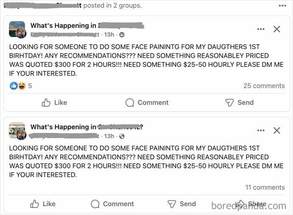Click the laughing Haha reaction icon
Image resolution: width=293 pixels, height=215 pixels.
click(x=22, y=86)
